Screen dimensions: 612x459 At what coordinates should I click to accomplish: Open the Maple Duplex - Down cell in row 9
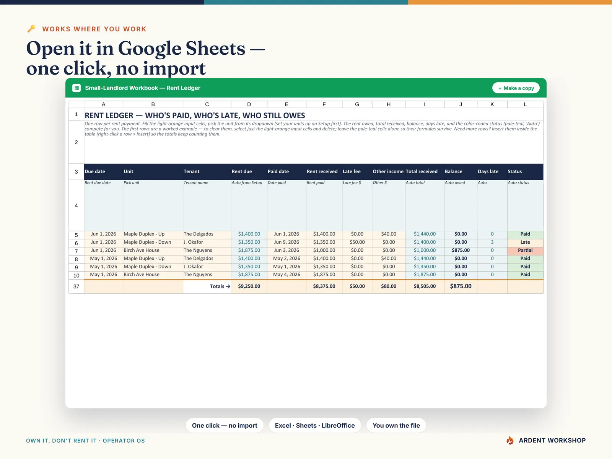click(153, 267)
